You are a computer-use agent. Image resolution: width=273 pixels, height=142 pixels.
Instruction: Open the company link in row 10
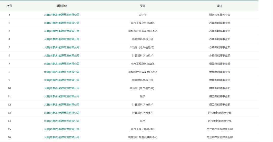61,88
